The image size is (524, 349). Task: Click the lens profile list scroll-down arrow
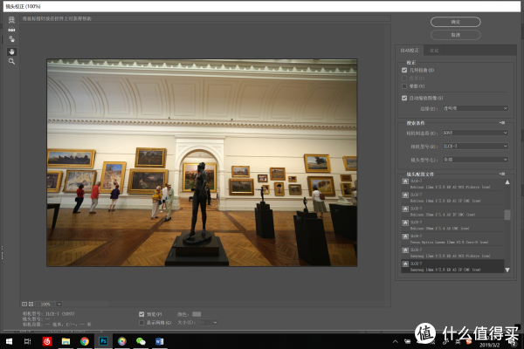(507, 270)
